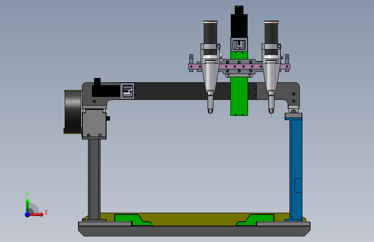Select the right light gray foot plate

click(x=283, y=224)
